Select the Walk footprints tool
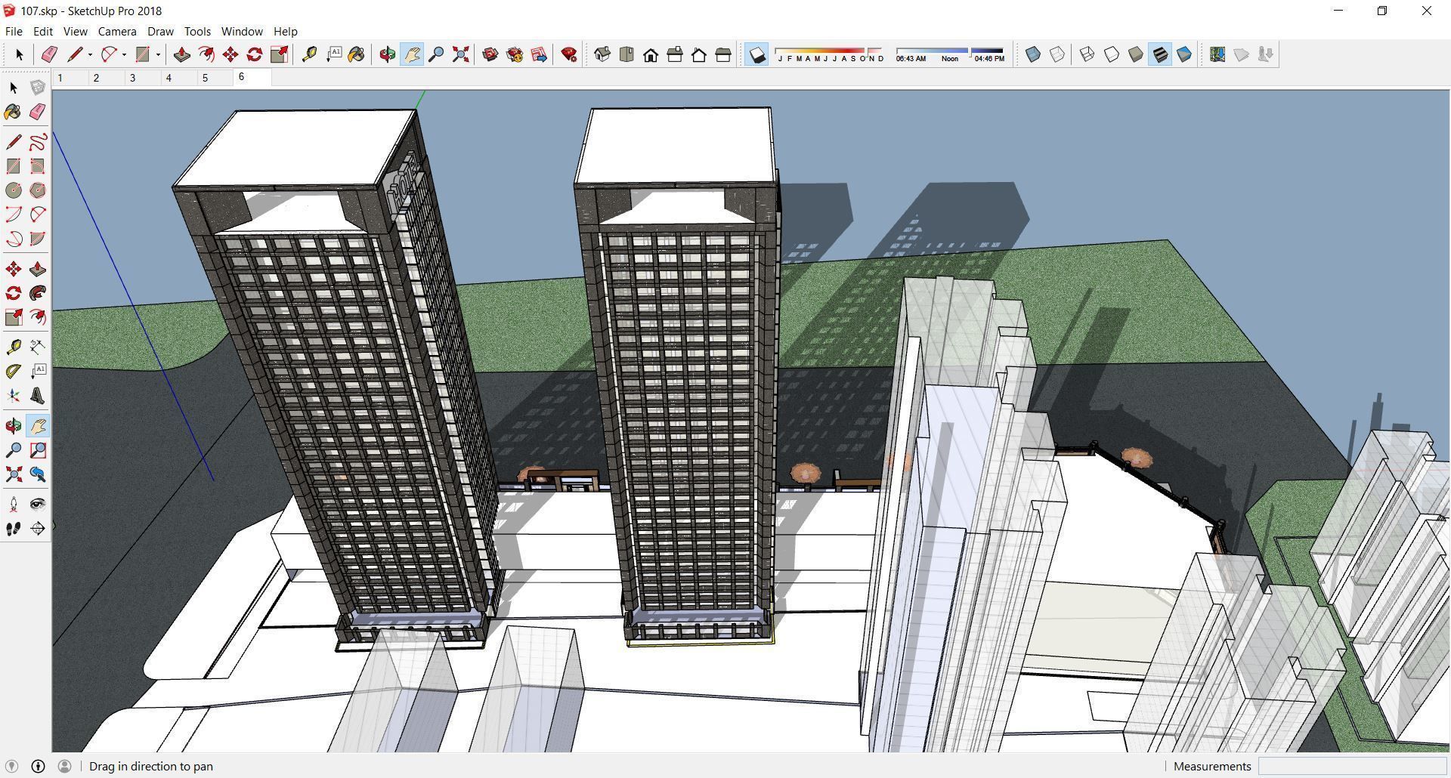 click(x=14, y=528)
